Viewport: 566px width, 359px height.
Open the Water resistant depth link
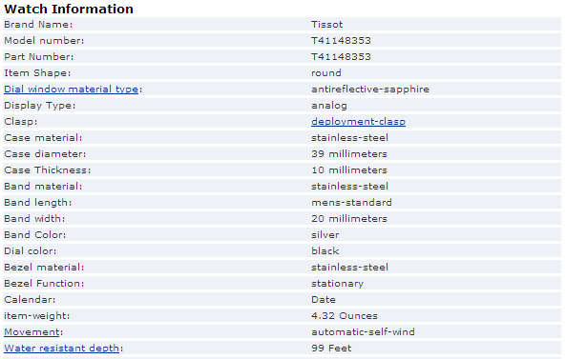(62, 349)
